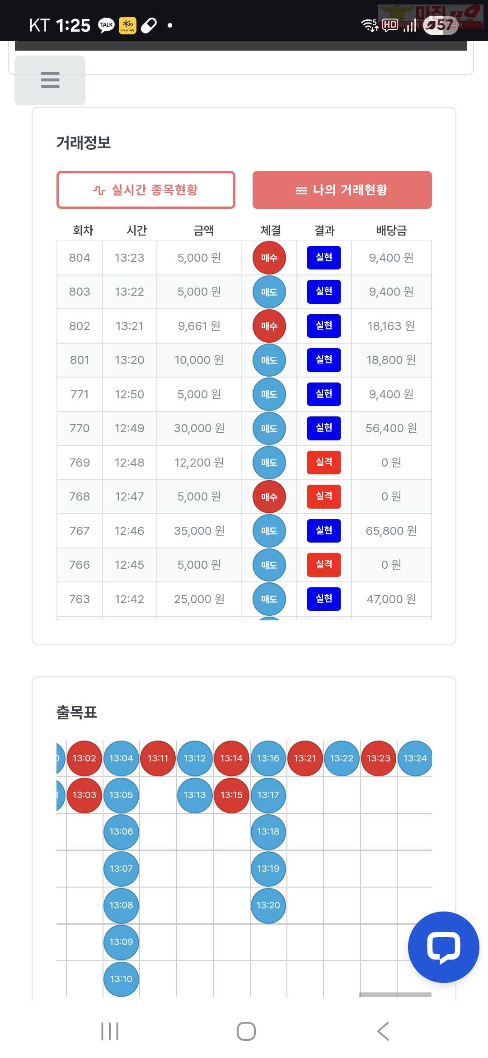Image resolution: width=488 pixels, height=1058 pixels.
Task: Click the red 실격 badge for round 769
Action: tap(324, 463)
